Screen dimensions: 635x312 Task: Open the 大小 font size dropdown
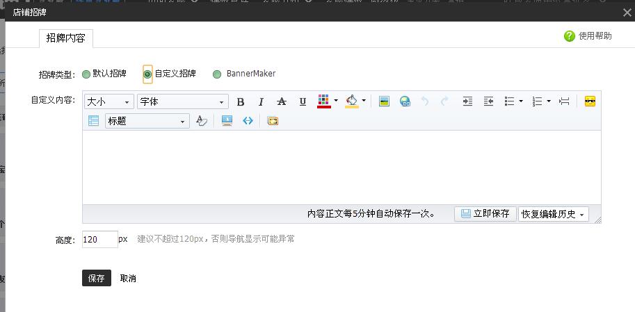click(109, 102)
